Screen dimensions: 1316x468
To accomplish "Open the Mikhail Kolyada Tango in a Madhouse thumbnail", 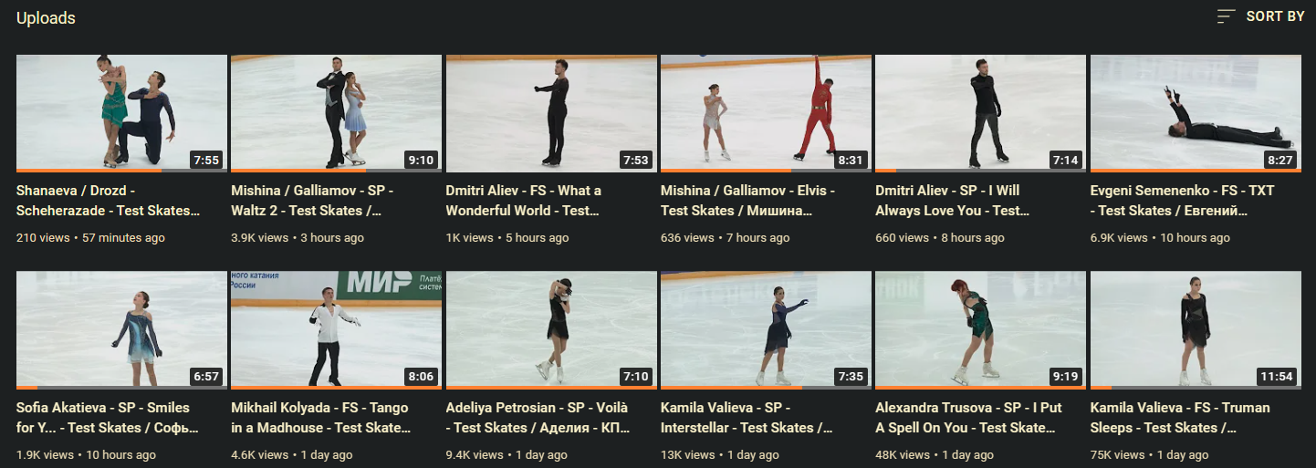I will [x=336, y=330].
